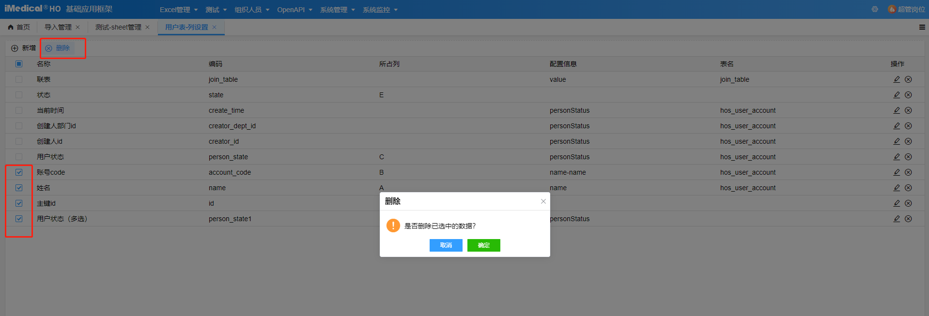Toggle the select-all header checkbox
Image resolution: width=929 pixels, height=316 pixels.
[19, 64]
